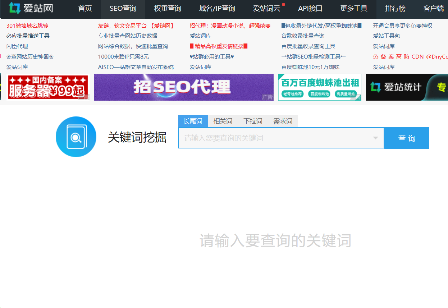The height and width of the screenshot is (308, 448).
Task: Open the 百万百度蜘蛛池出租 banner
Action: pos(320,87)
